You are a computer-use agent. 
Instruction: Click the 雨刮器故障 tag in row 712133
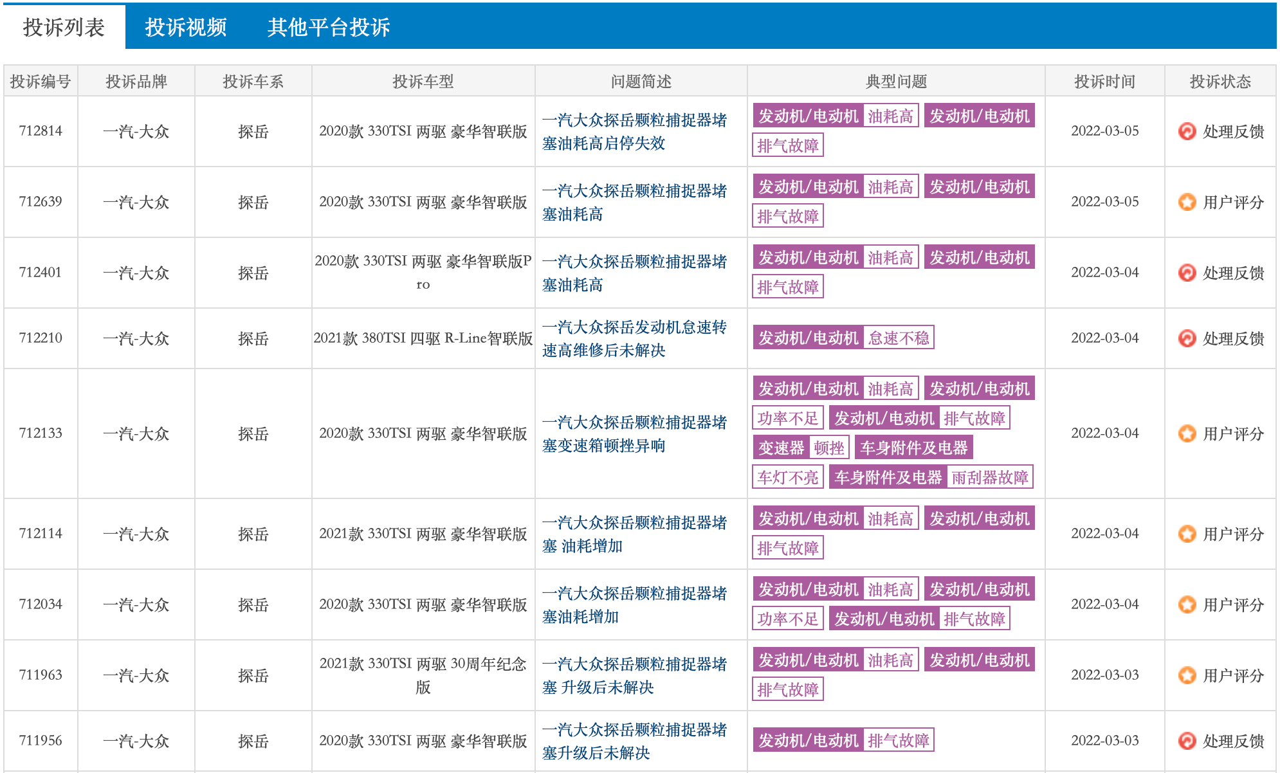[990, 478]
